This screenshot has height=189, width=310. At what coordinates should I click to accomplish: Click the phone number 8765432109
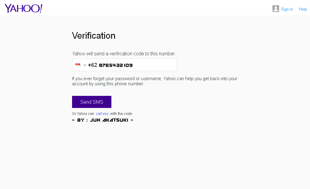pos(116,65)
